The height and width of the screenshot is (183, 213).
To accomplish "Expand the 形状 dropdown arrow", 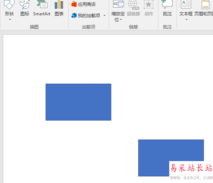I will click(x=10, y=20).
